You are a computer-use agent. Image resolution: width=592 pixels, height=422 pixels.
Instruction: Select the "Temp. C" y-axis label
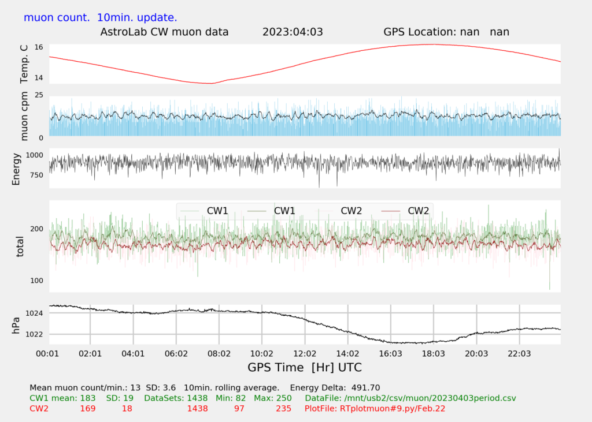24,64
